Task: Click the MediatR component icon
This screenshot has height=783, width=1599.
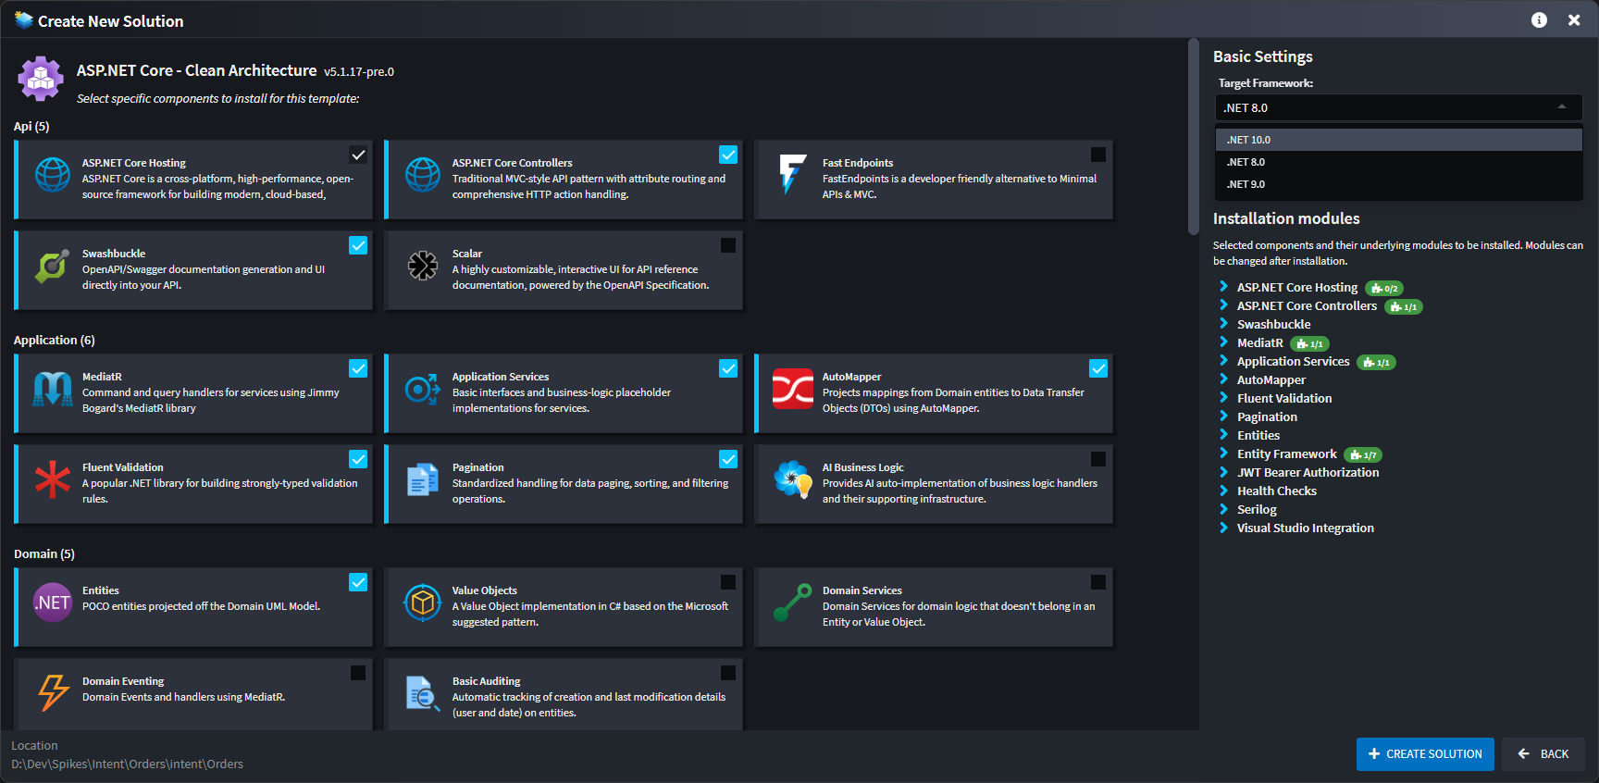Action: click(x=52, y=389)
